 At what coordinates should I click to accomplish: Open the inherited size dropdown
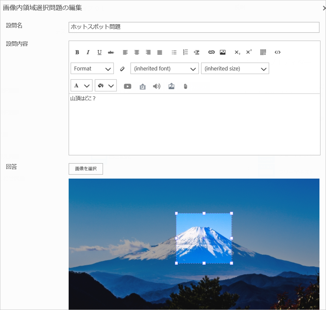(235, 68)
